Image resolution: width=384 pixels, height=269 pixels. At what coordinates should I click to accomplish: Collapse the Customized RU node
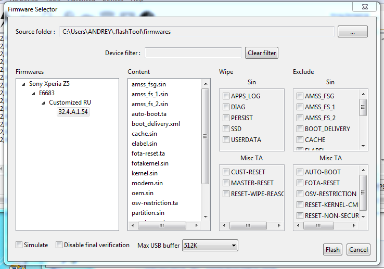pos(44,103)
